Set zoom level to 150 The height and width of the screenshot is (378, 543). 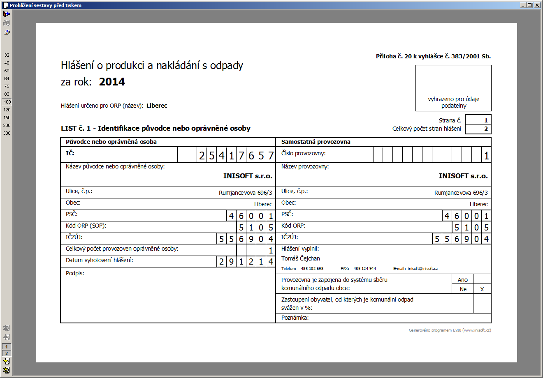7,118
